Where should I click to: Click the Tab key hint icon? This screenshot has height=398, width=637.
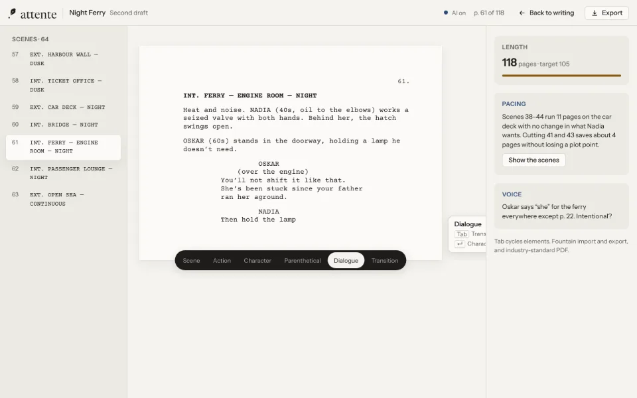click(462, 234)
